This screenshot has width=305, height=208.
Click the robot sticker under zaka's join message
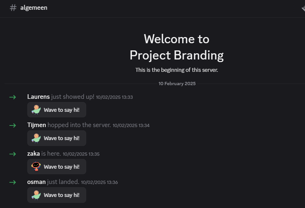36,166
